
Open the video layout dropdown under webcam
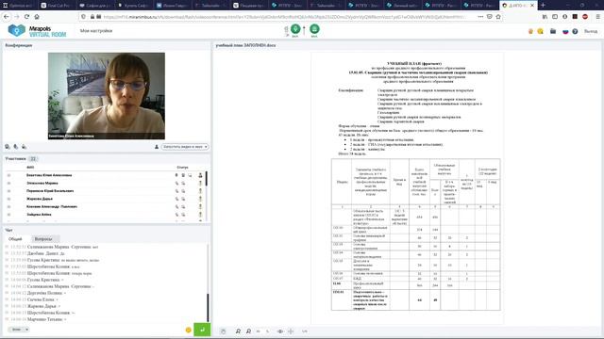click(185, 147)
